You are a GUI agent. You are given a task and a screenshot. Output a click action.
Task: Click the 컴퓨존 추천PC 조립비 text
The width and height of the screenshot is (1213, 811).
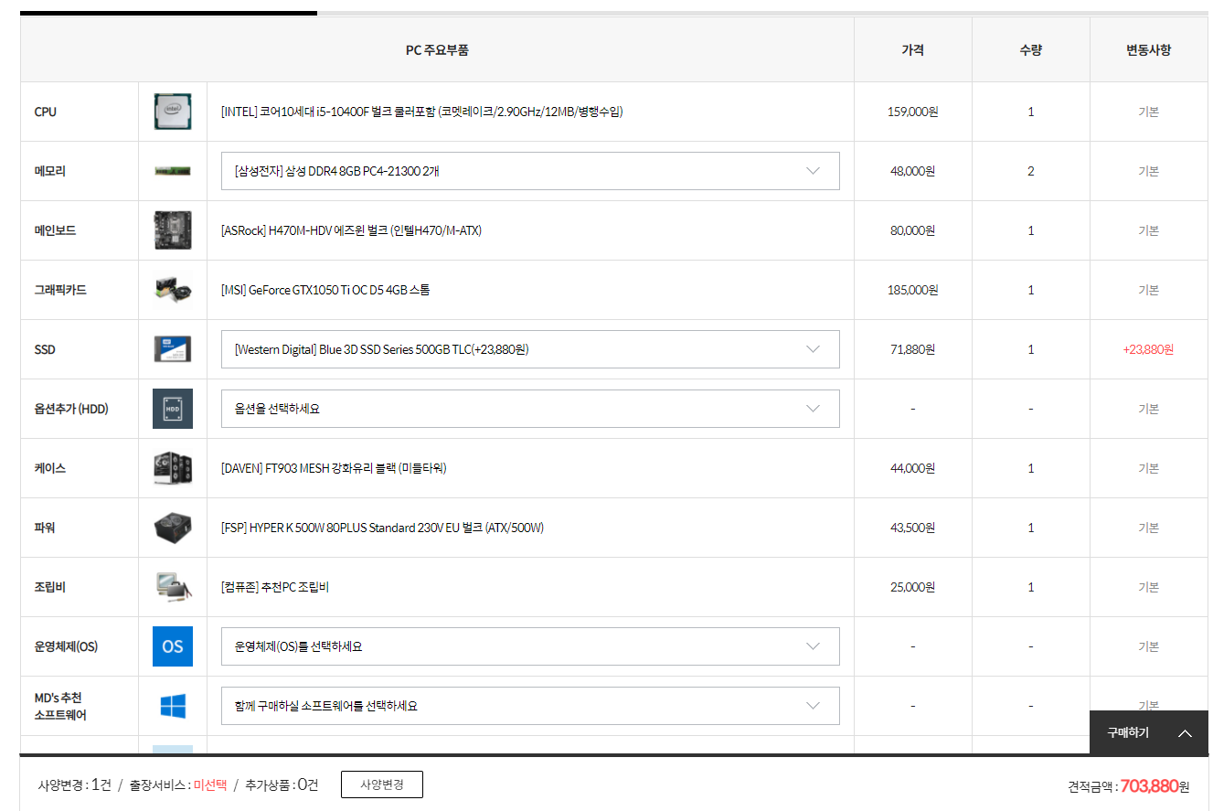click(275, 587)
